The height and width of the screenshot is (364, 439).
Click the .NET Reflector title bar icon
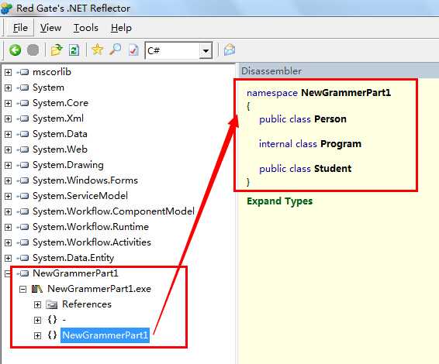pos(6,8)
